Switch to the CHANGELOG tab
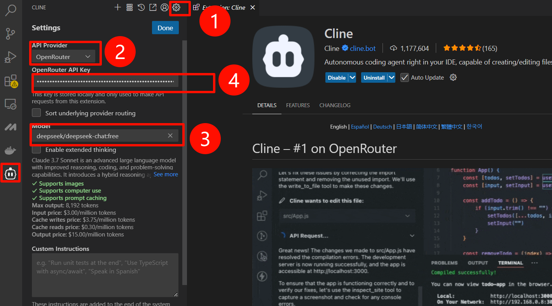The image size is (552, 306). [335, 105]
